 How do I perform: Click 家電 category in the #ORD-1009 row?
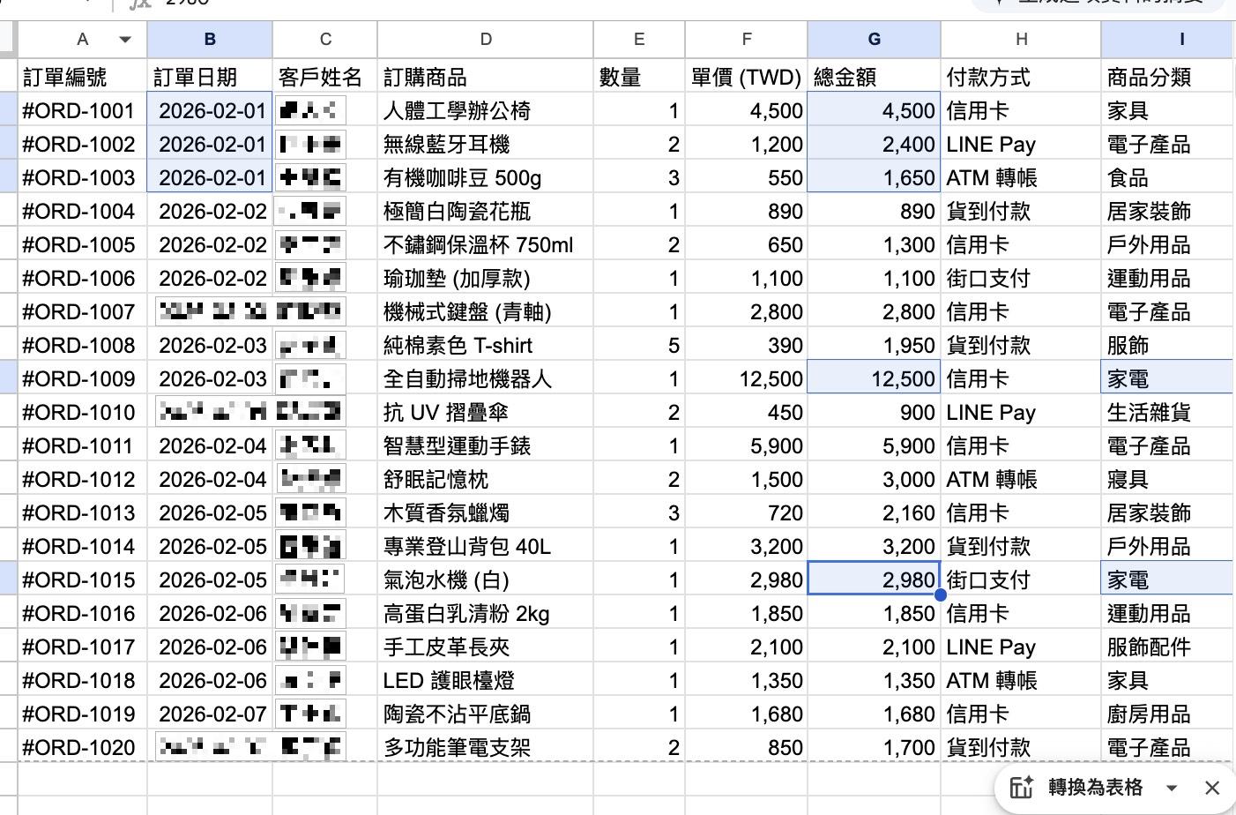[1168, 378]
